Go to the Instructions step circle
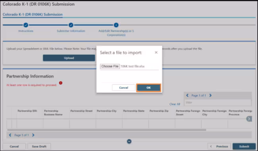The image size is (258, 151). click(x=26, y=25)
